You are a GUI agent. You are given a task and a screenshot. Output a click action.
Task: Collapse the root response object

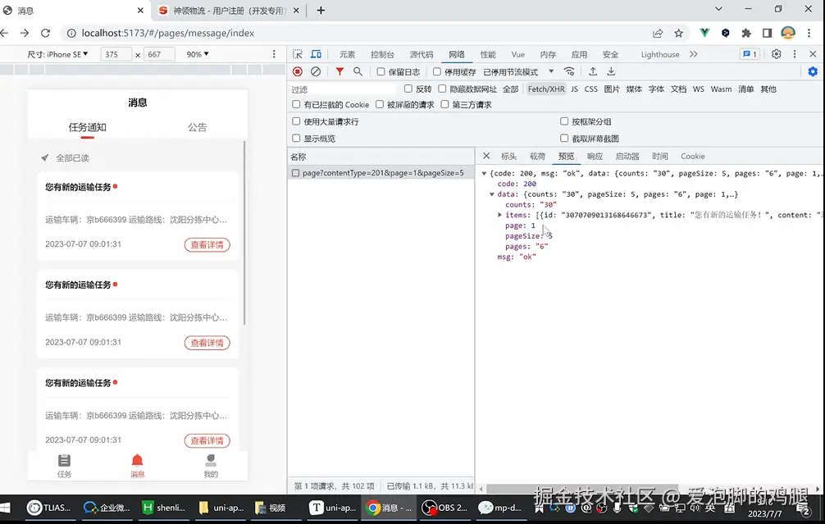coord(484,173)
